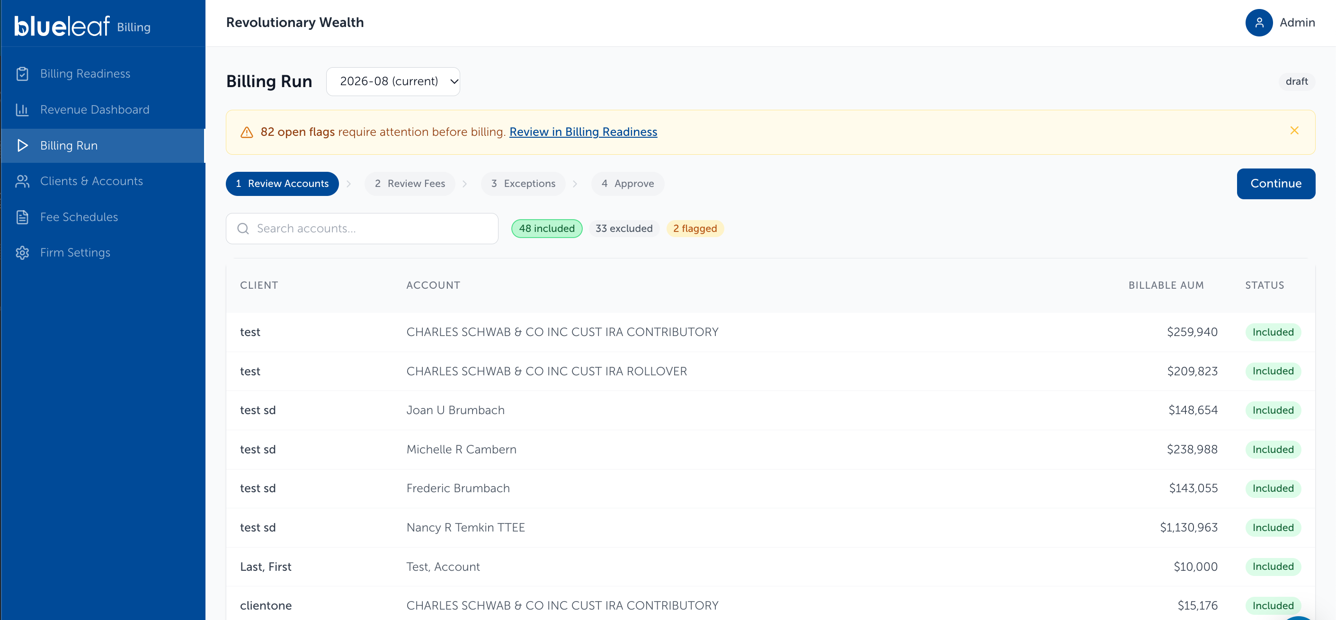Select the Billing Run play icon

coord(22,145)
